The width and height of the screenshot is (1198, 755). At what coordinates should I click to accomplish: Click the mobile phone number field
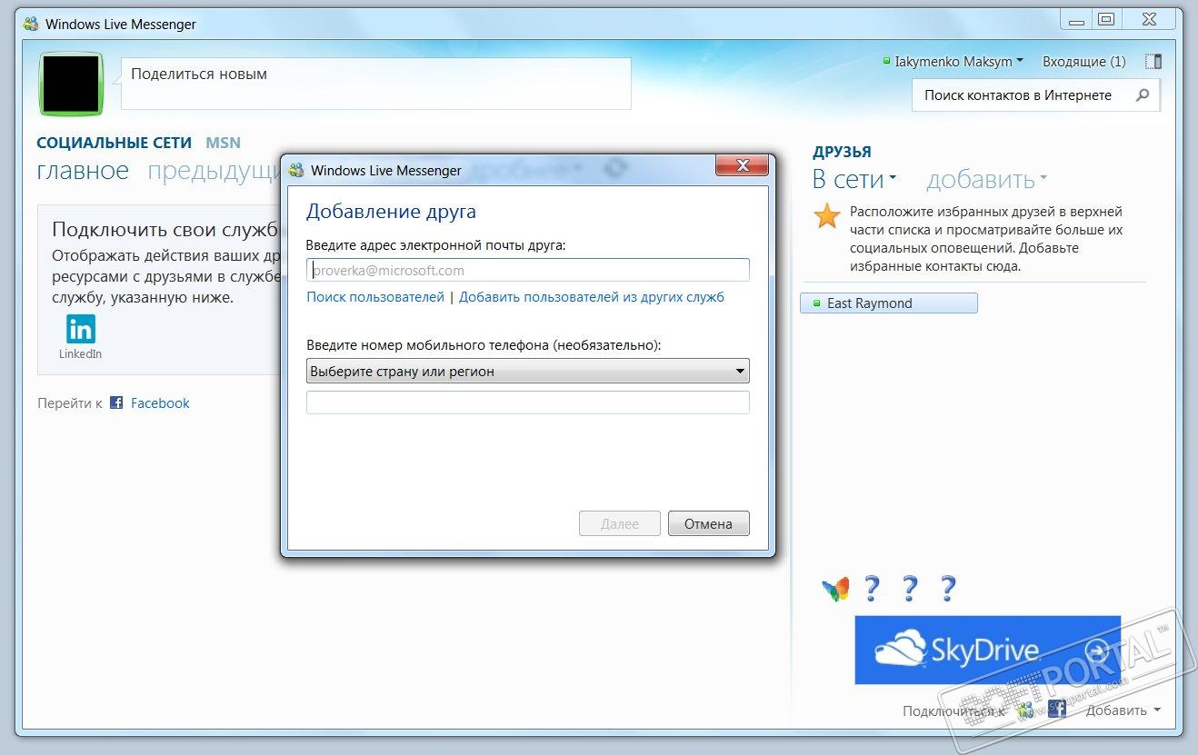coord(528,402)
